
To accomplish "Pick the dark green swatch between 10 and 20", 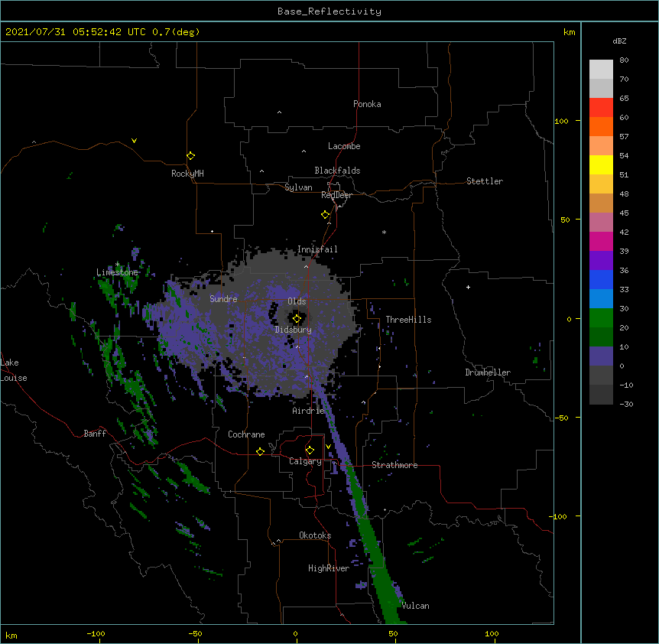I will (x=601, y=337).
